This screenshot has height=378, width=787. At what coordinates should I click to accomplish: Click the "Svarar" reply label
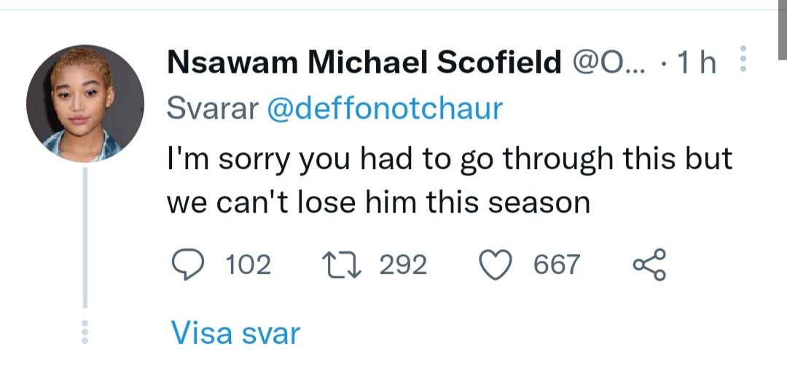(213, 109)
